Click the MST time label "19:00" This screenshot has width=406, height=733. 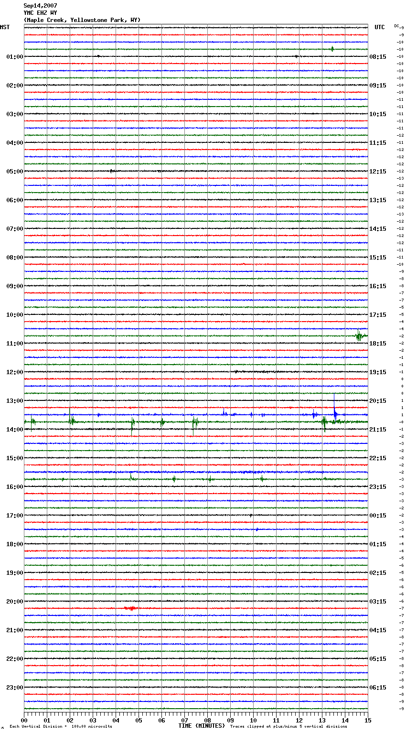tap(15, 573)
